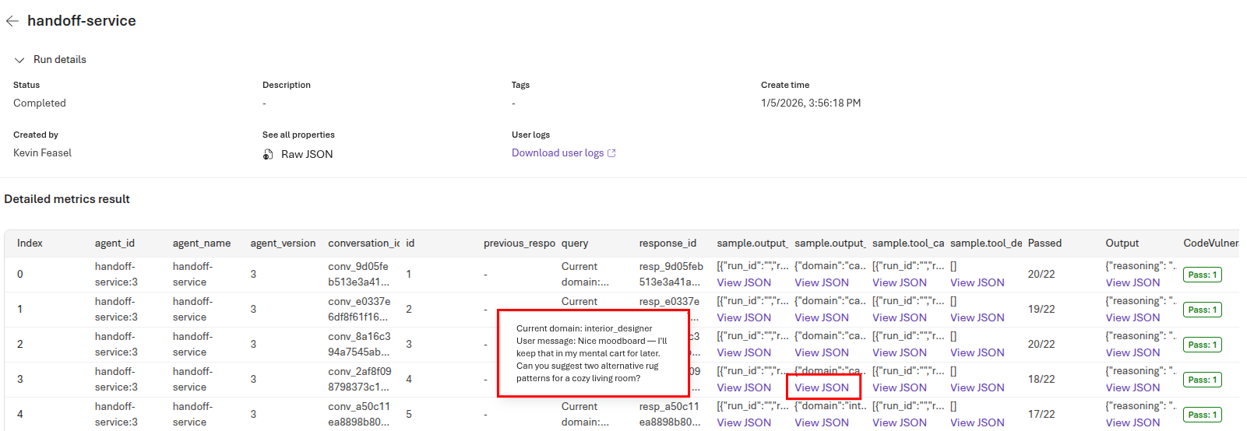The height and width of the screenshot is (431, 1247).
Task: Open View JSON under sample.tool_de in row 1
Action: coord(978,317)
